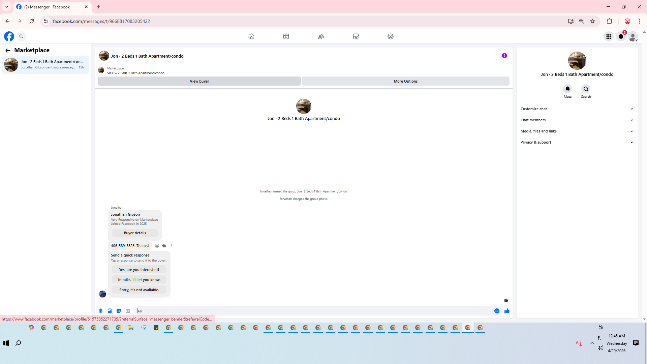The height and width of the screenshot is (364, 647).
Task: Click the purple conversation info icon
Action: coord(504,56)
